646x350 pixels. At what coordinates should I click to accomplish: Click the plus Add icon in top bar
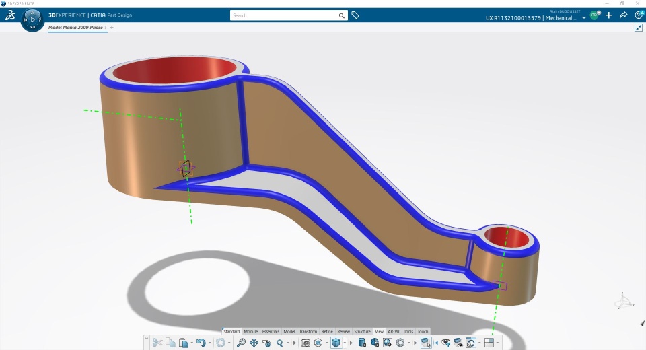tap(609, 15)
